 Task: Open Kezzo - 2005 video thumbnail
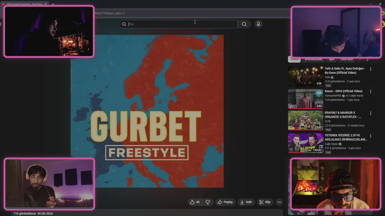click(306, 99)
